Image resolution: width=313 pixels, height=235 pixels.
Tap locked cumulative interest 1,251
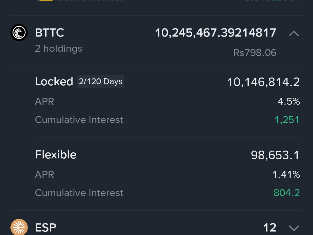[x=287, y=120]
